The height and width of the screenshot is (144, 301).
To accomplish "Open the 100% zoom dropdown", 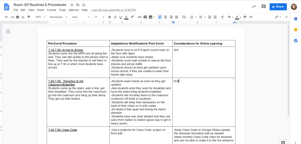I will [x=40, y=17].
